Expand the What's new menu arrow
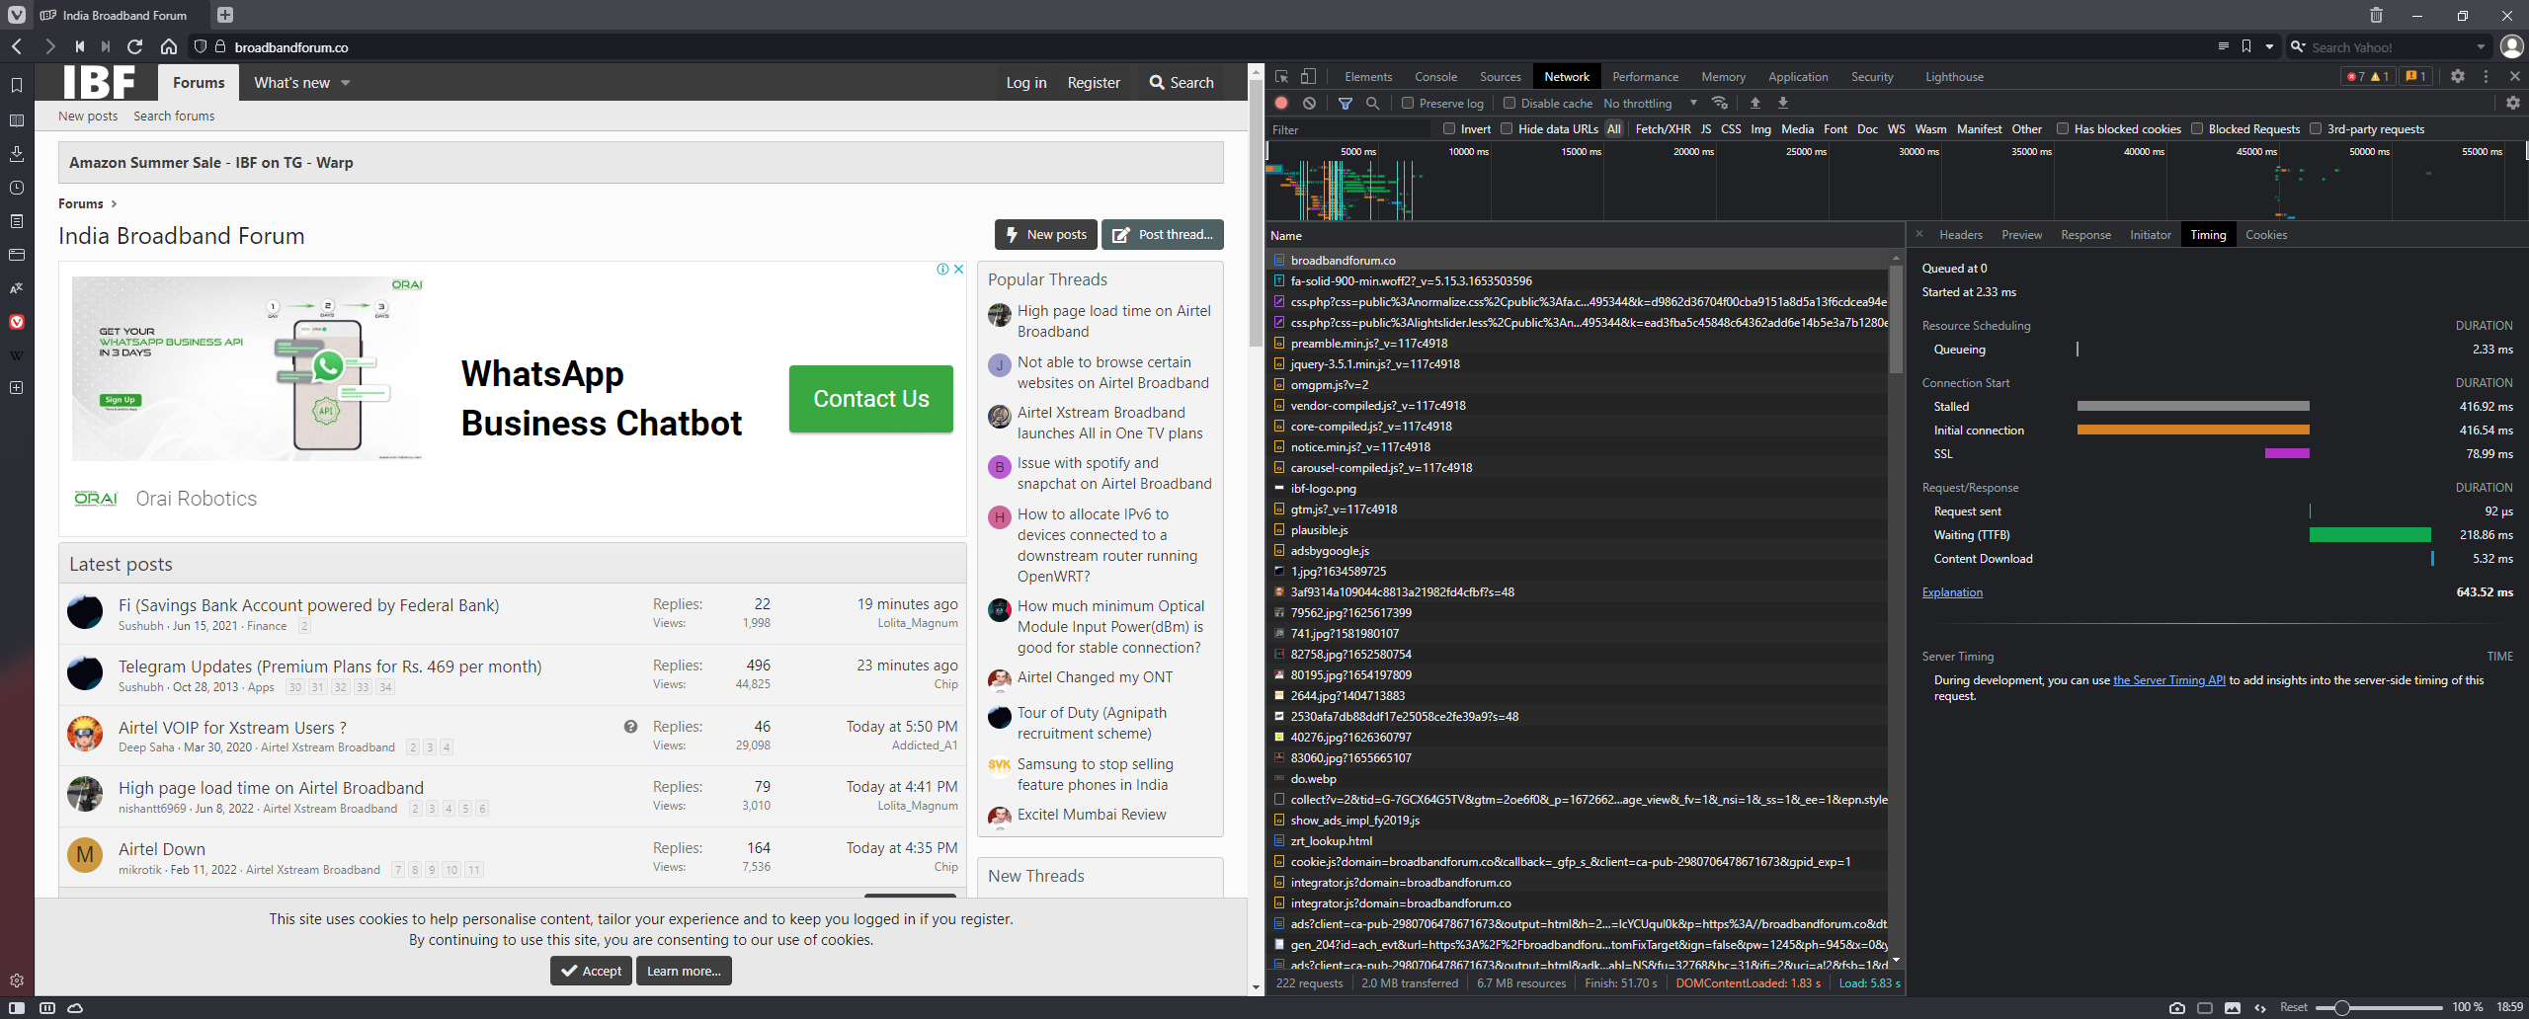The image size is (2529, 1019). [346, 83]
